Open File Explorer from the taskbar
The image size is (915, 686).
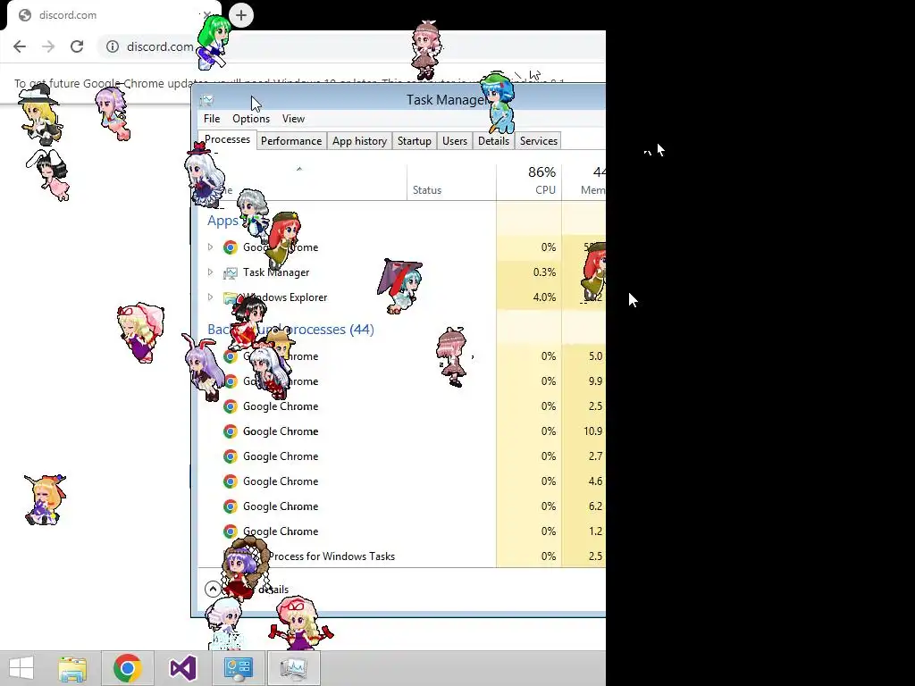pos(72,668)
